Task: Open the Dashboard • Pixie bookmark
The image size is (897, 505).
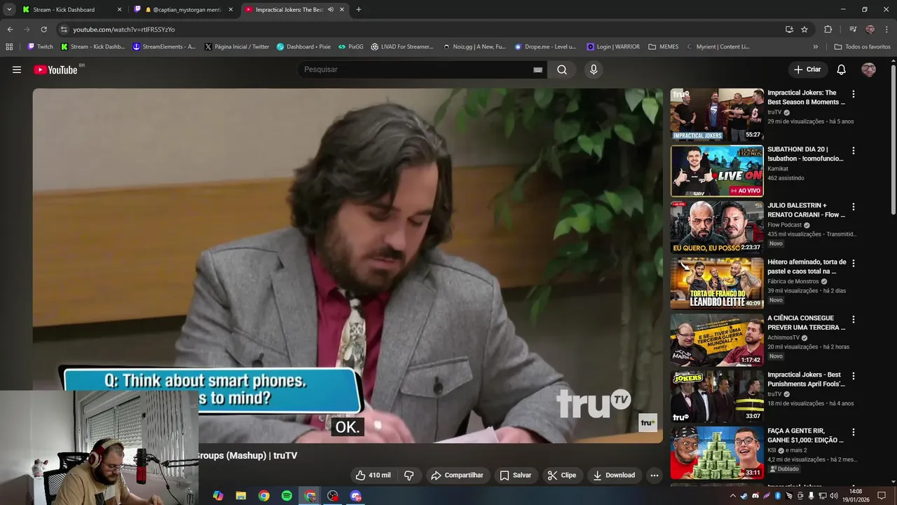Action: 303,47
